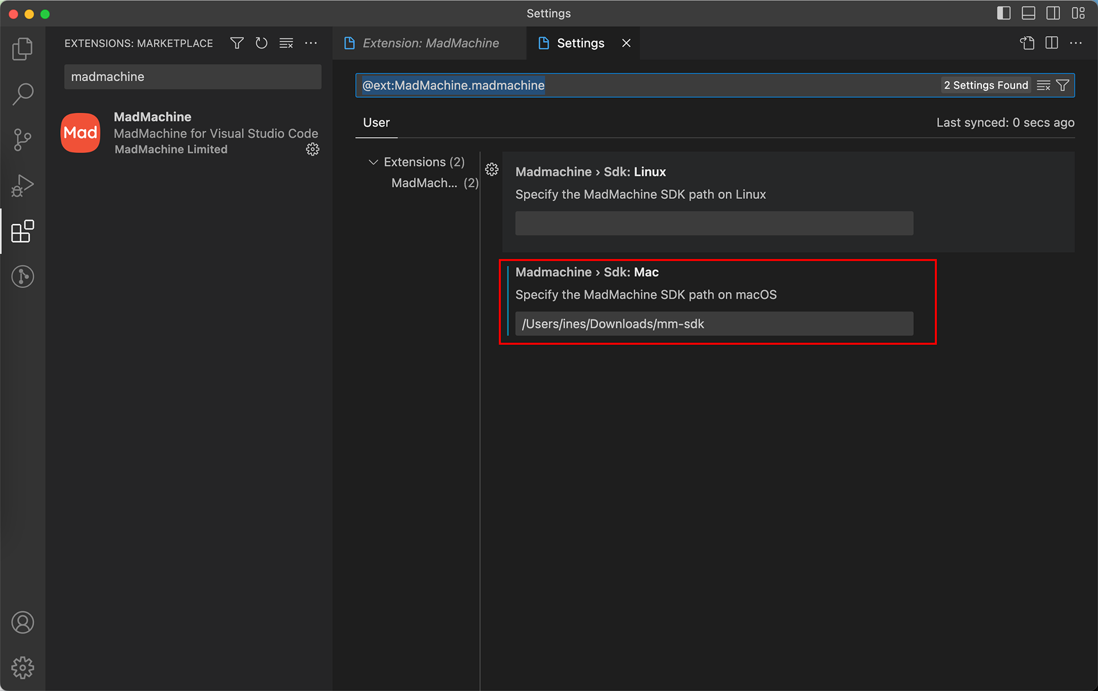Customize layout from title bar

tap(1078, 13)
